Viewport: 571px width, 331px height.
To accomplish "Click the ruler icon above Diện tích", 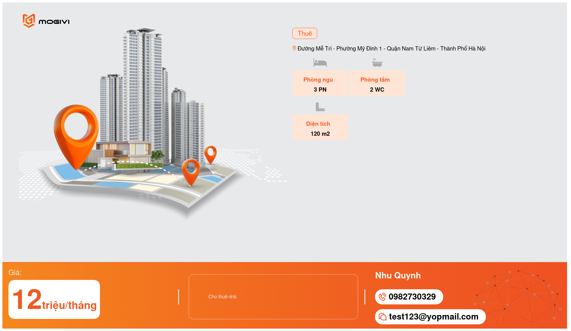I will click(320, 107).
